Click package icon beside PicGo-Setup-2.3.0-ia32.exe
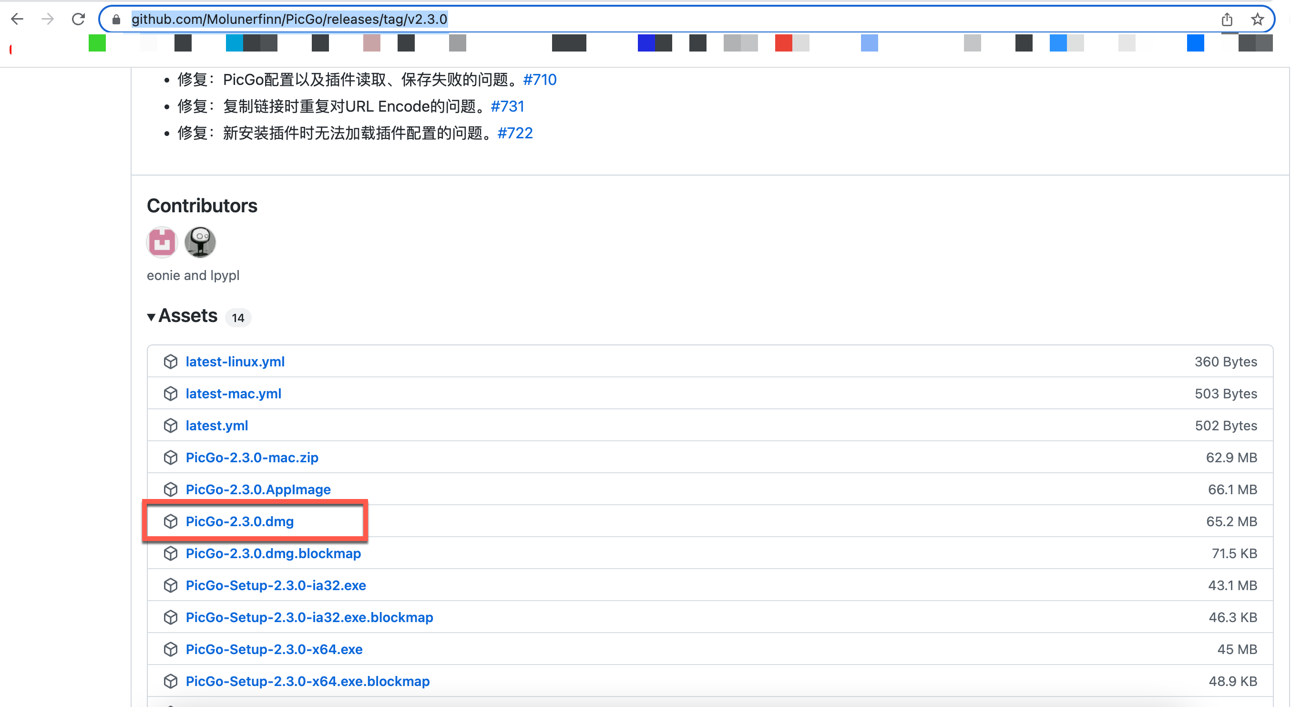1291x707 pixels. [170, 585]
